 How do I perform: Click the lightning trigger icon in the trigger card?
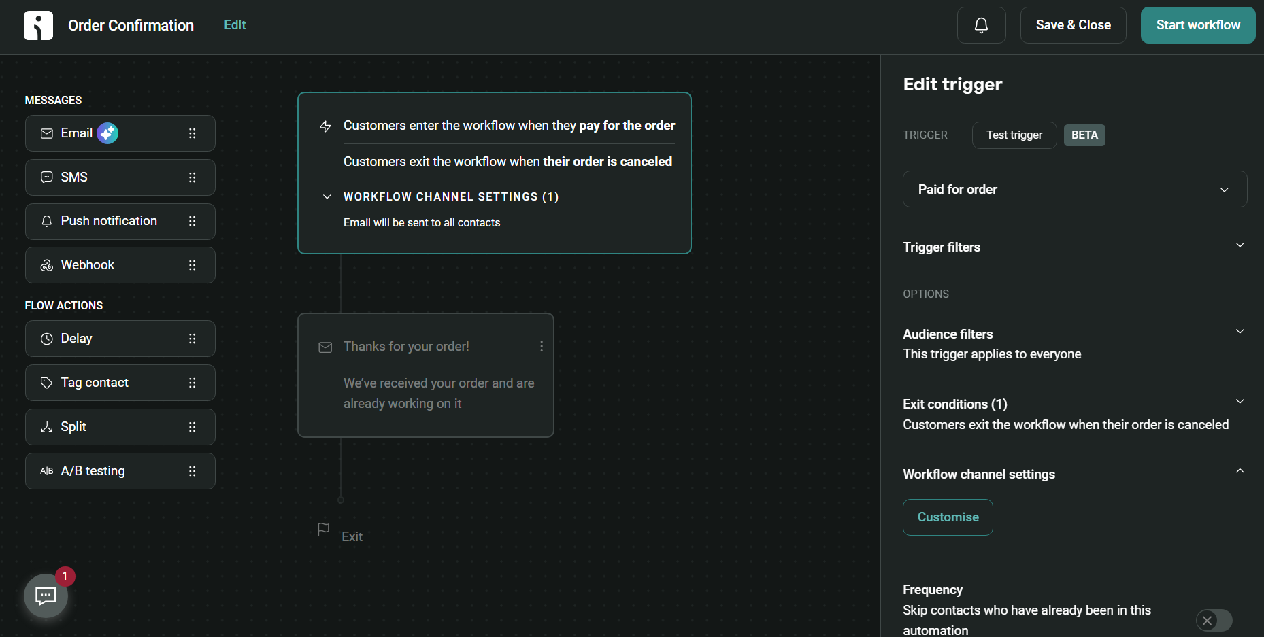(325, 126)
